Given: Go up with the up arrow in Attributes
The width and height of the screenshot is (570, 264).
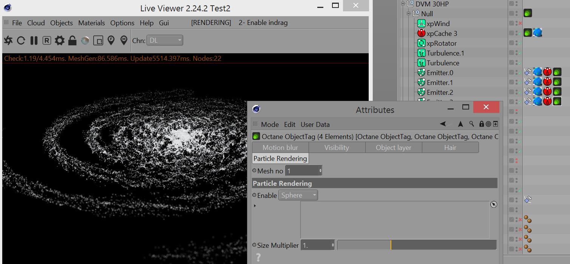Looking at the screenshot, I should click(460, 124).
